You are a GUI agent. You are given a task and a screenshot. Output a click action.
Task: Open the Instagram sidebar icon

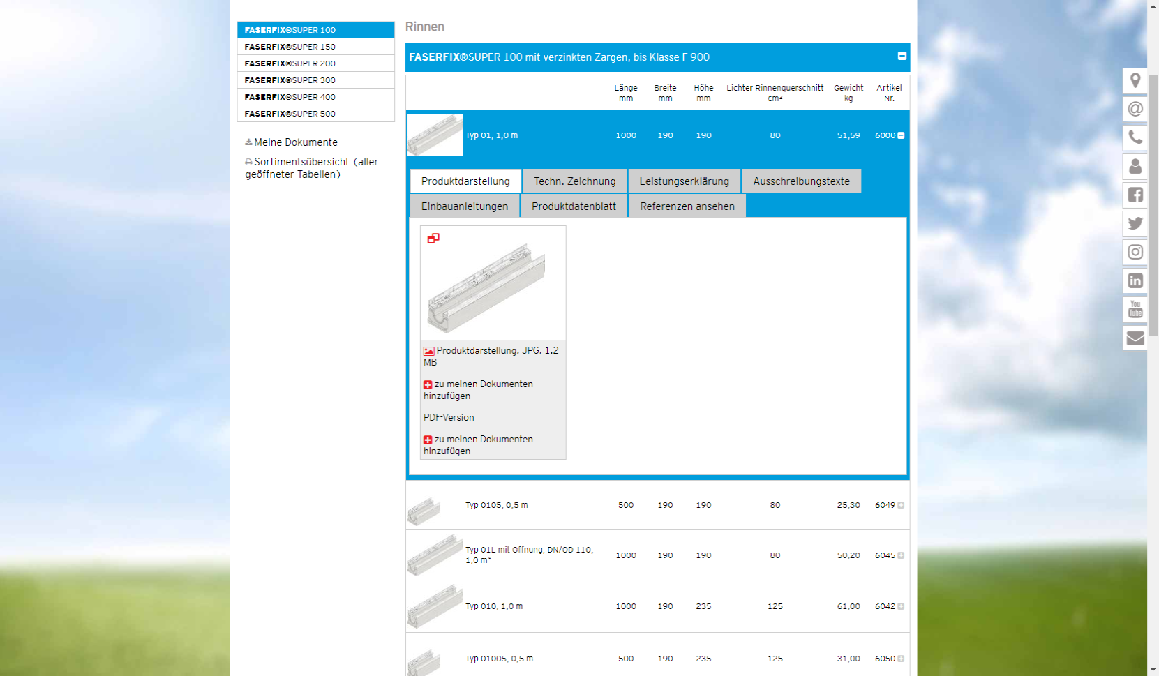click(1135, 252)
